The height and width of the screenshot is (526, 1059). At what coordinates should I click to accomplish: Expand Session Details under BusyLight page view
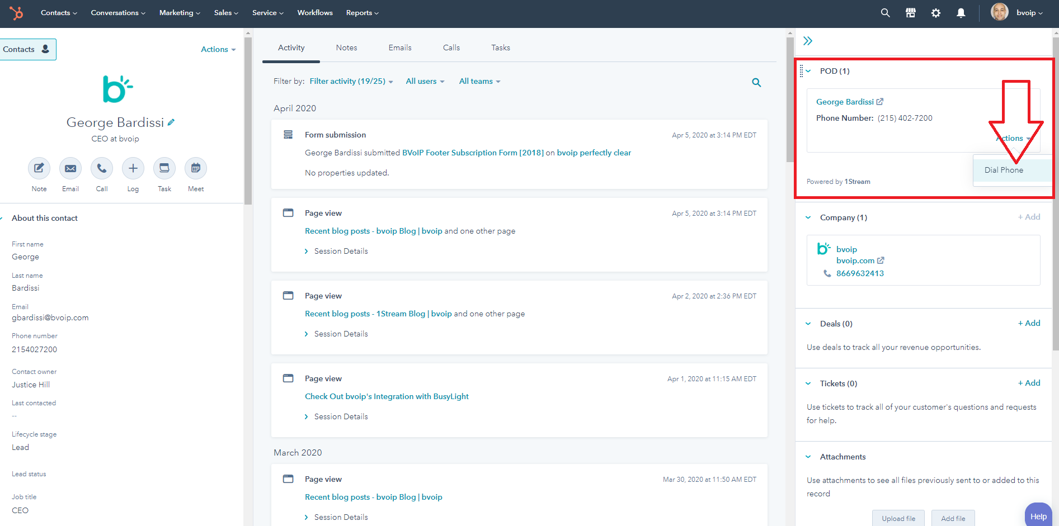point(336,416)
